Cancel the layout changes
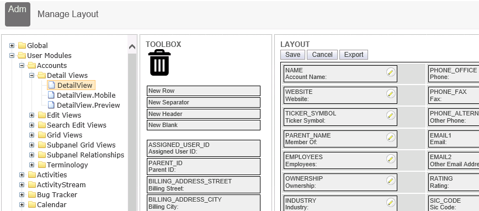The width and height of the screenshot is (479, 211). point(322,55)
